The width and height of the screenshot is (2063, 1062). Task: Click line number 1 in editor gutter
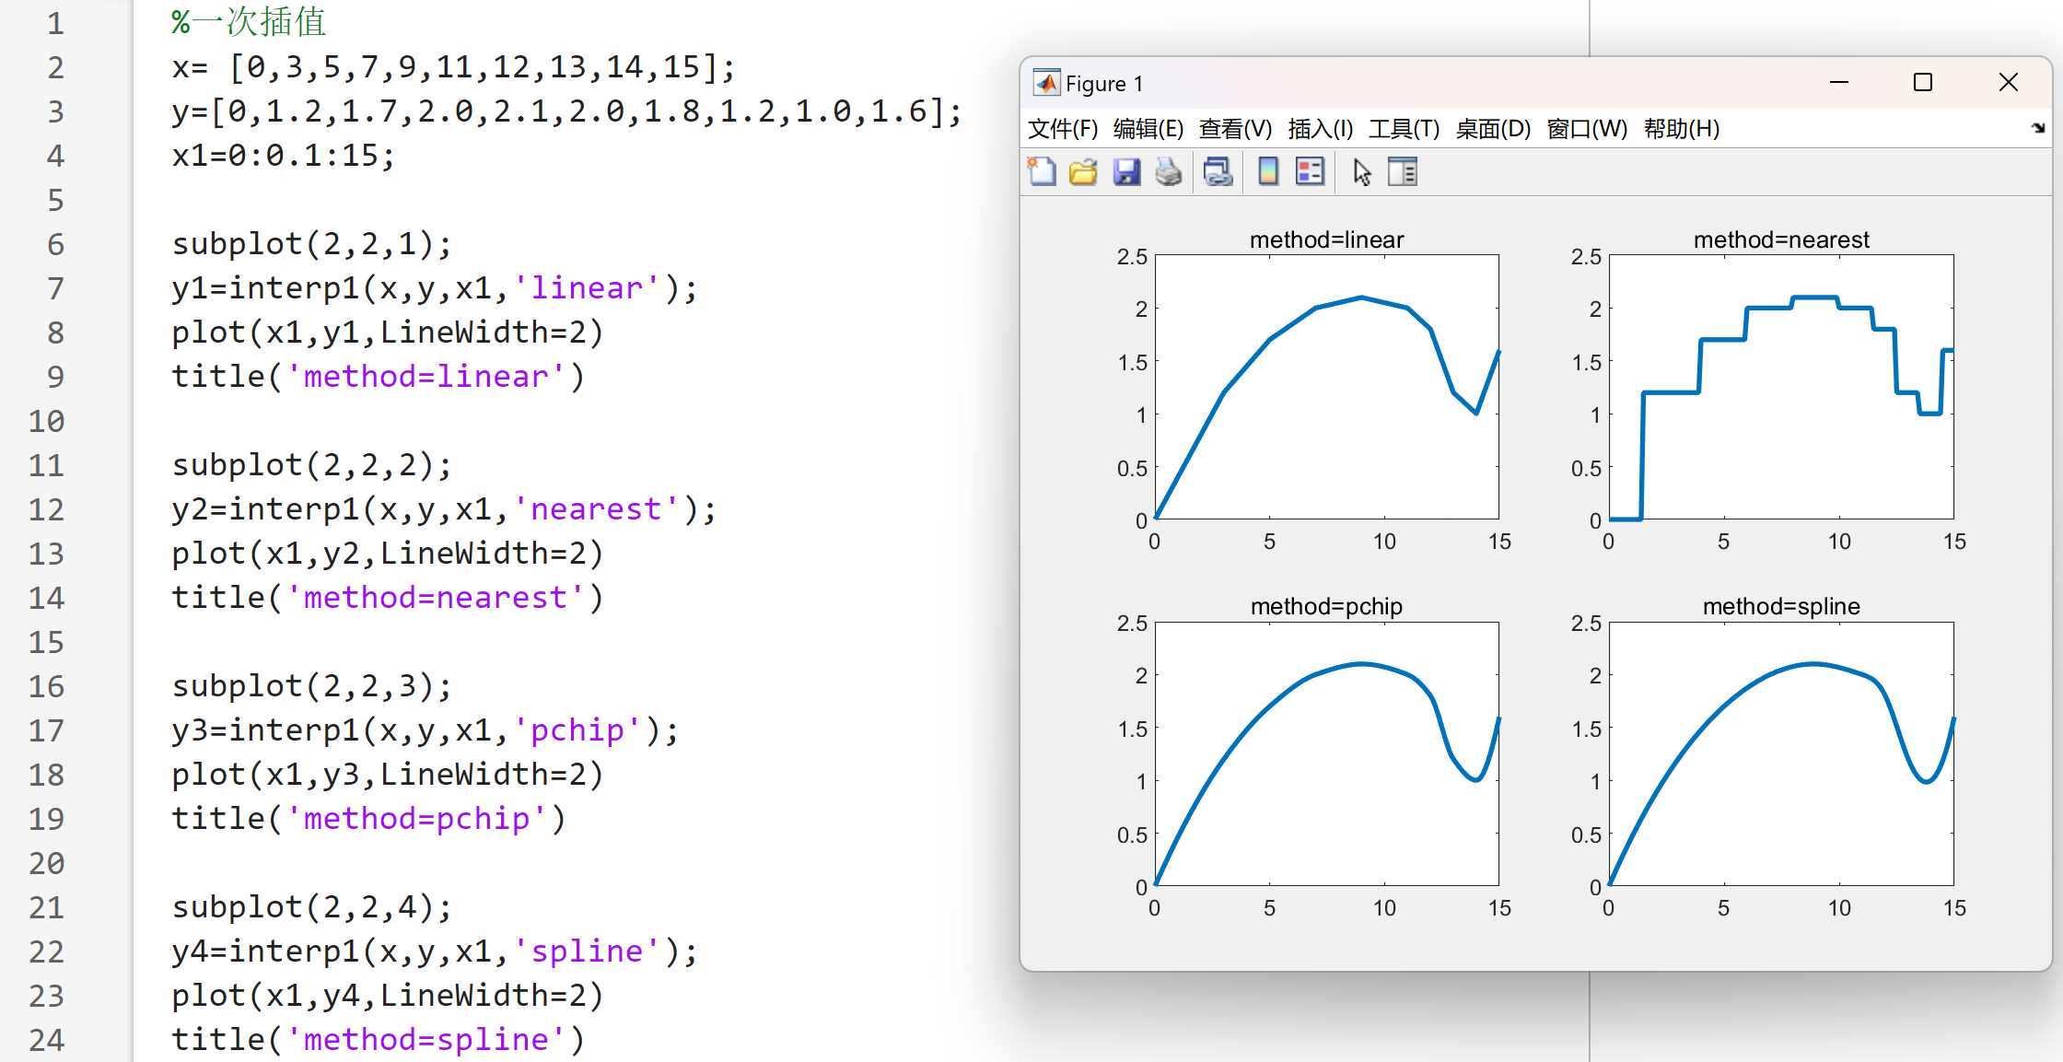tap(56, 23)
